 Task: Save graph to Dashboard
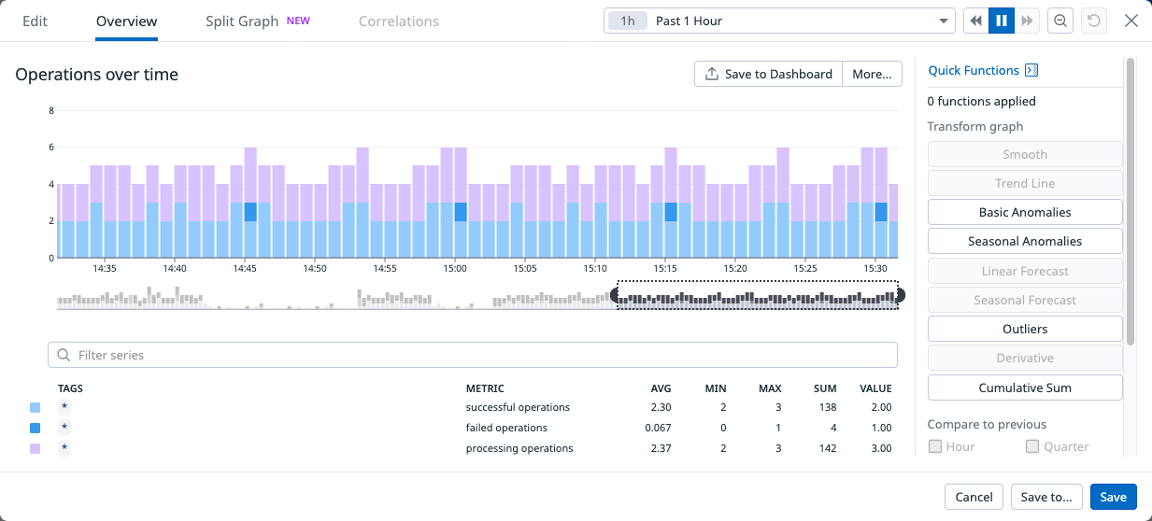tap(768, 74)
